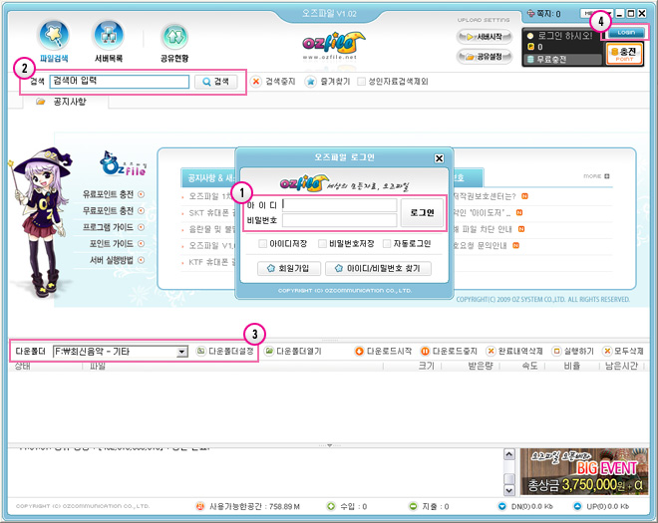The image size is (658, 523).
Task: Collapse the log pane splitter arrow
Action: [x=329, y=445]
